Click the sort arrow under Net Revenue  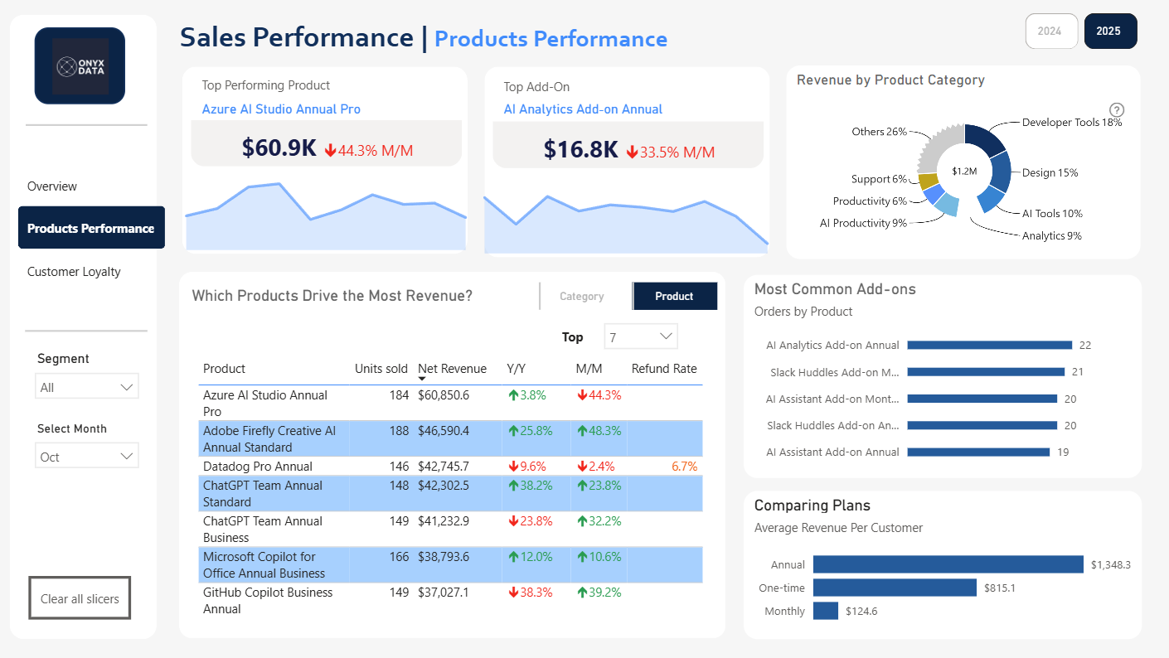click(422, 379)
